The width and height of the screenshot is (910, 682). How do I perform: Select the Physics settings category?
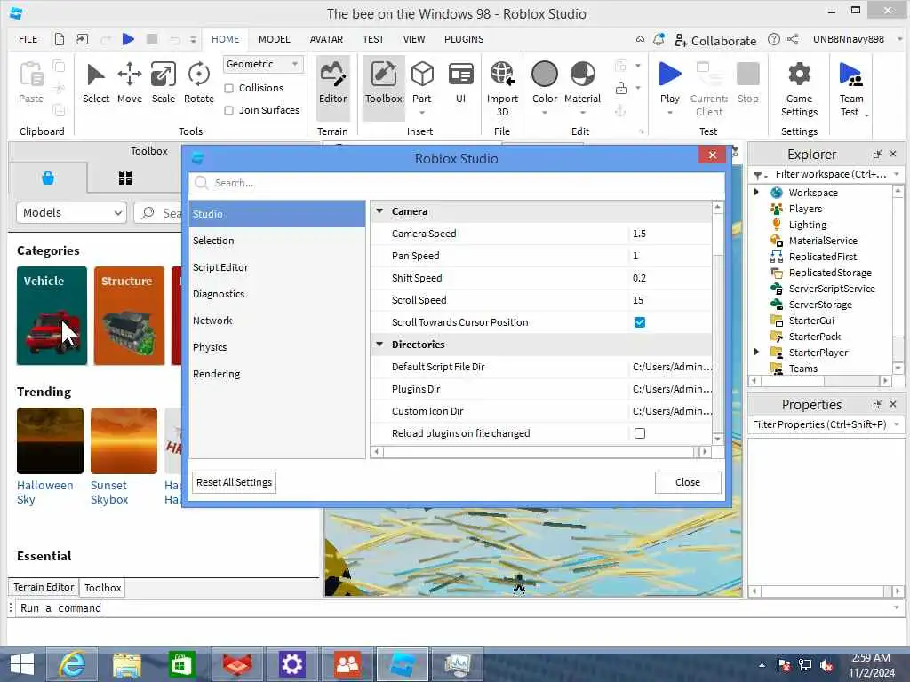(x=277, y=347)
